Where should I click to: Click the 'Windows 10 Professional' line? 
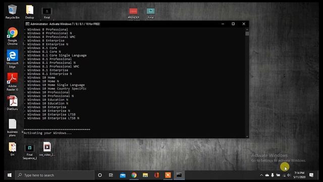48,92
